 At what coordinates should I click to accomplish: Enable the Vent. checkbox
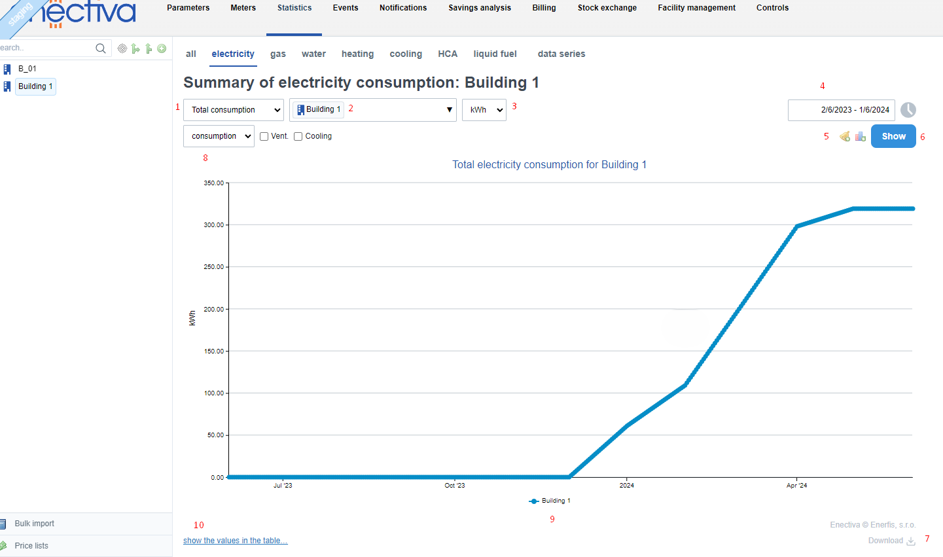[264, 137]
